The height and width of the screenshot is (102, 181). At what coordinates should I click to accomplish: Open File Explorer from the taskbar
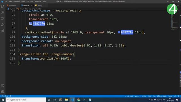click(x=66, y=100)
